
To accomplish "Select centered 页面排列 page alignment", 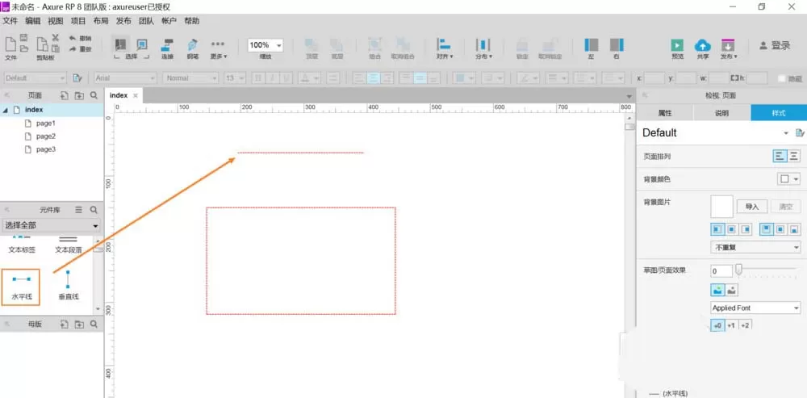I will pos(794,156).
